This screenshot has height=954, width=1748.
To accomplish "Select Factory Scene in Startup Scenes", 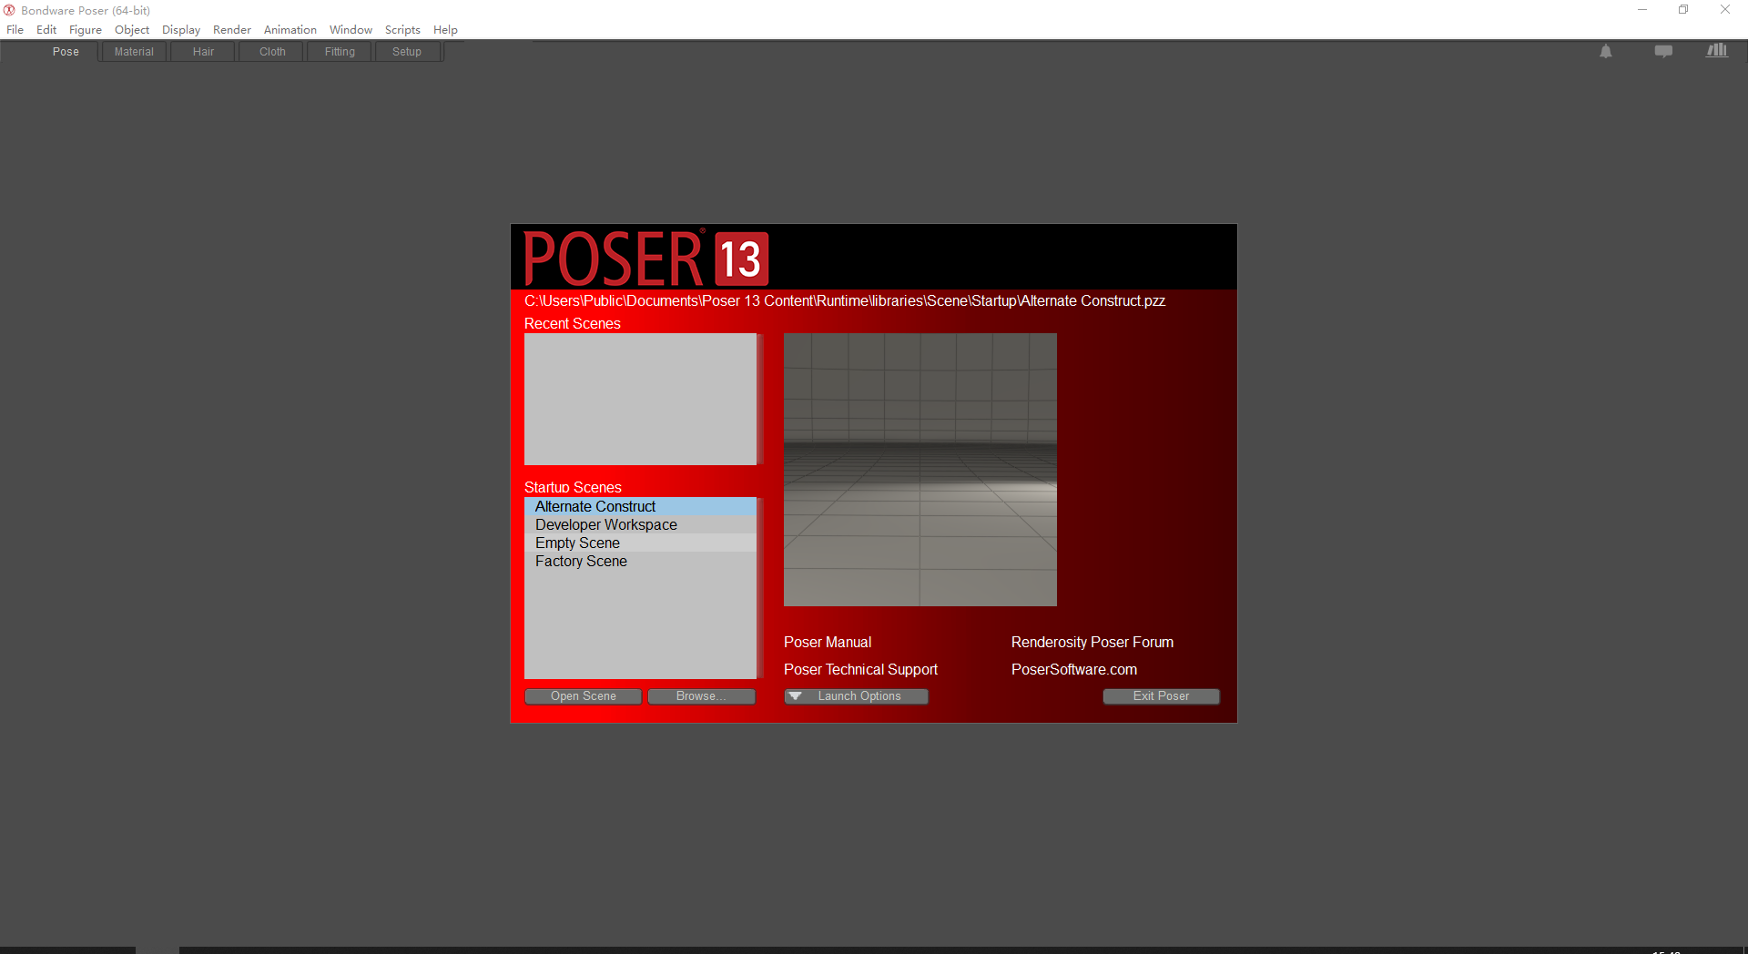I will [x=580, y=562].
